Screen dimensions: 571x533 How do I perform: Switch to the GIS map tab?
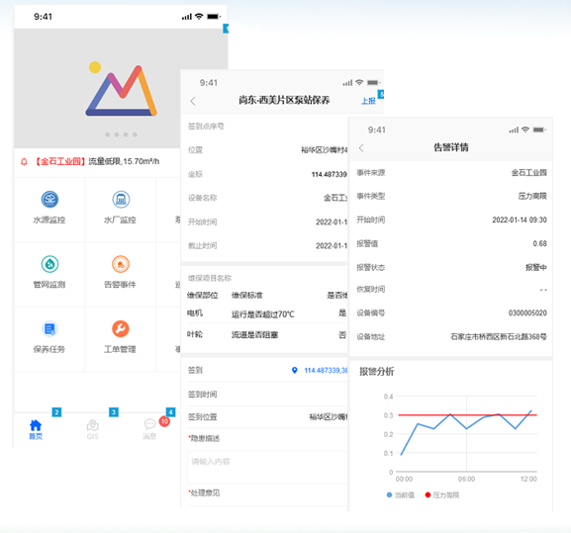[92, 429]
